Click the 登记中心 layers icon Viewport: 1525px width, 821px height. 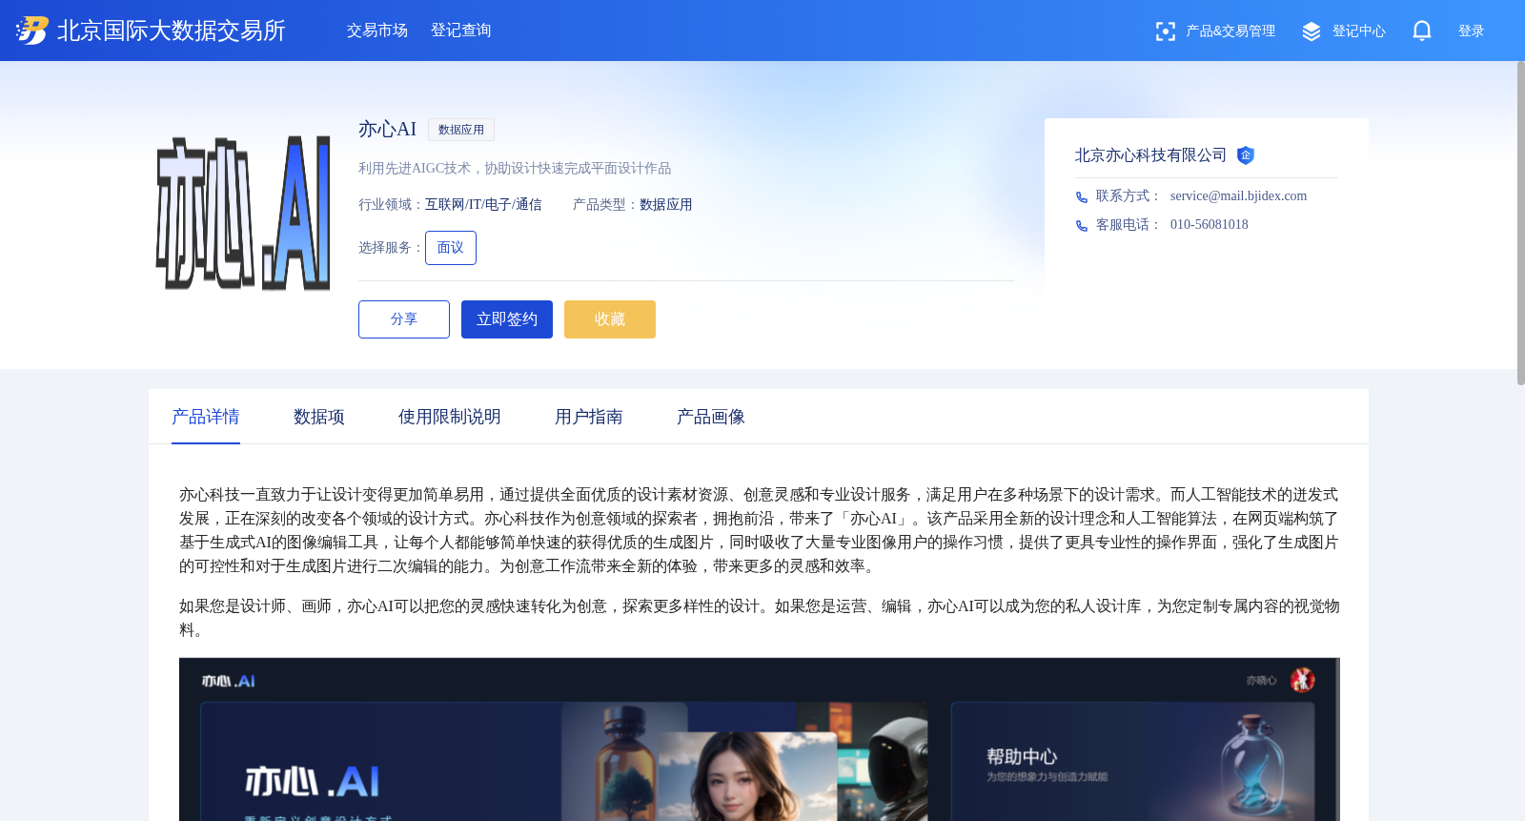(1311, 31)
